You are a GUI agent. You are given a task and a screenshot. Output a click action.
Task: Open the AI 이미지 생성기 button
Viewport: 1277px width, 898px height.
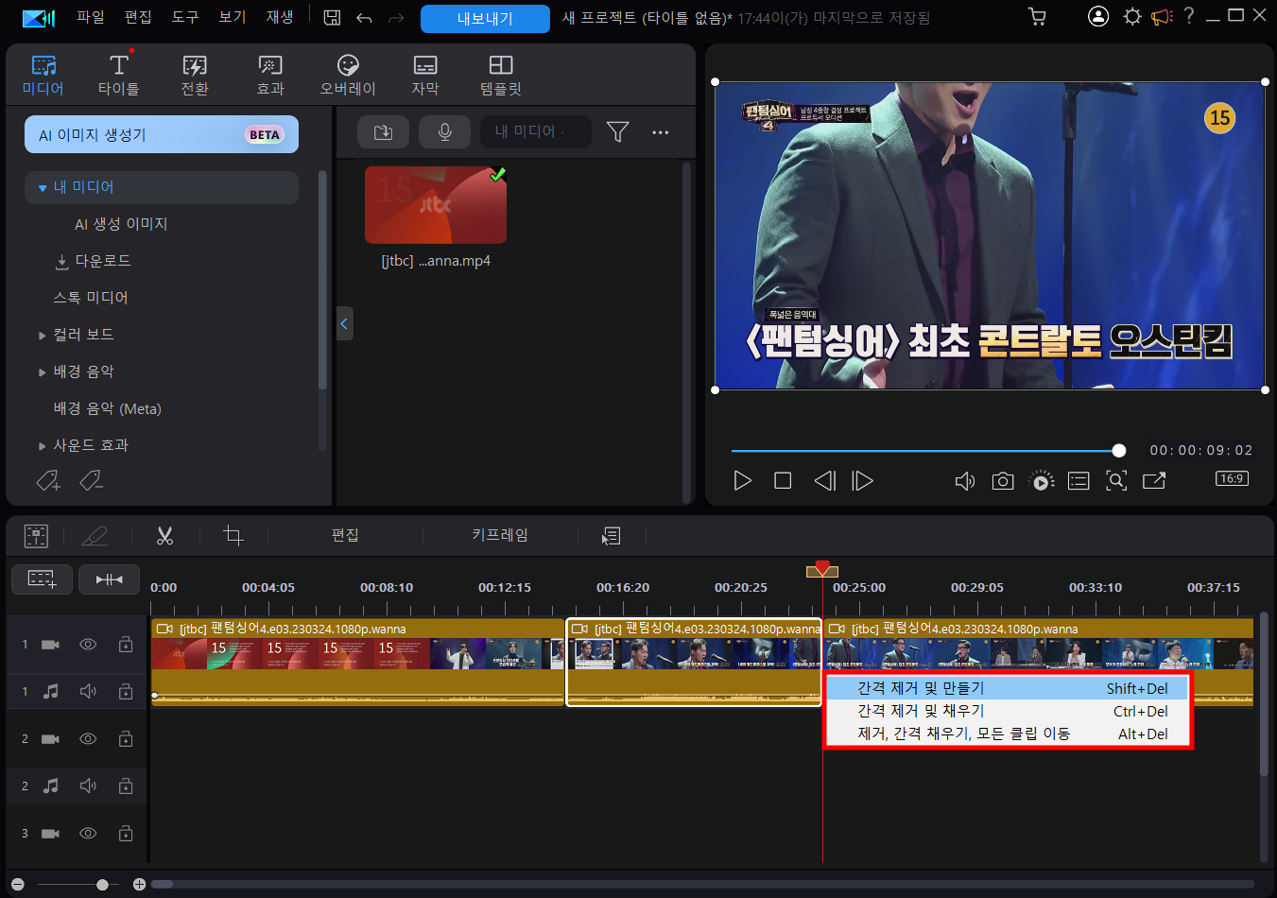pos(162,134)
